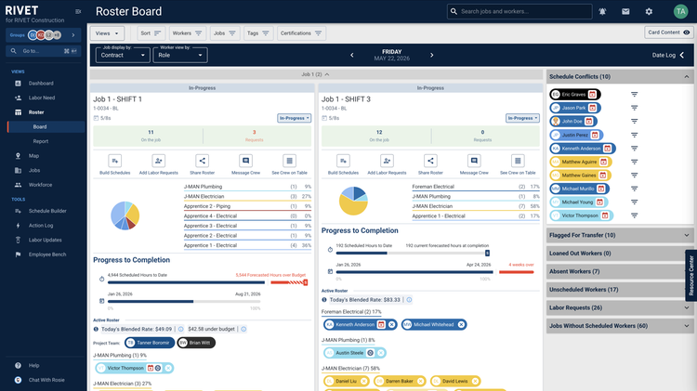Open Worker view by Role dropdown

(x=180, y=55)
